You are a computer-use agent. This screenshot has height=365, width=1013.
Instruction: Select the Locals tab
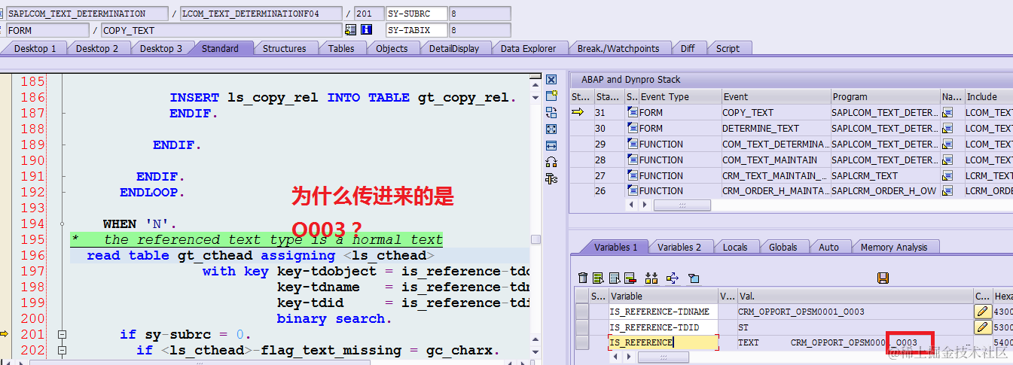735,247
